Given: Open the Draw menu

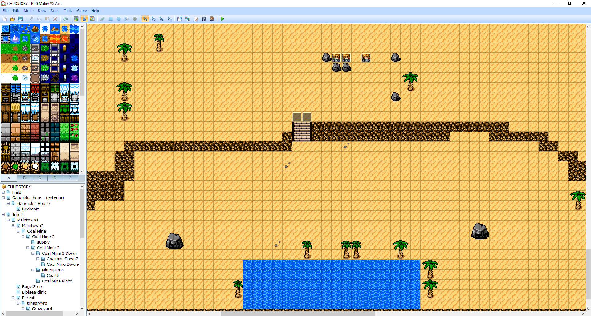Looking at the screenshot, I should click(42, 11).
